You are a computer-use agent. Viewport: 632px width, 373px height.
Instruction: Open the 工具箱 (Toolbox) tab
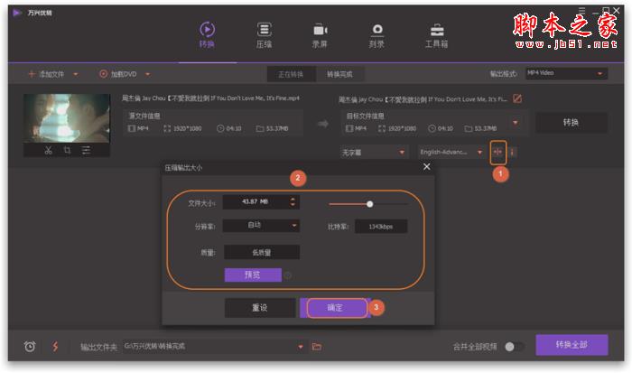tap(436, 35)
